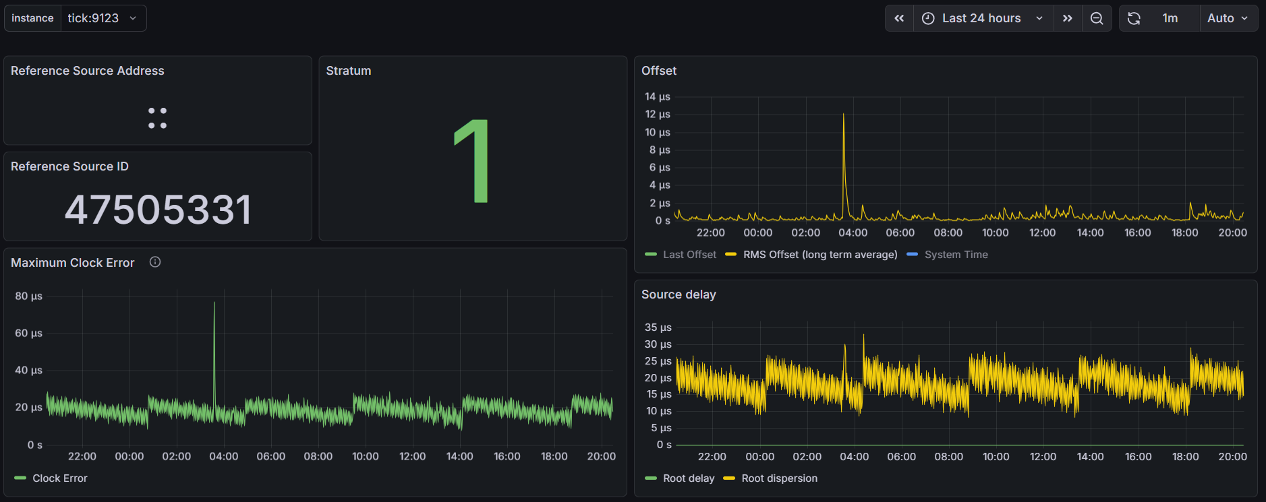
Task: Open the Auto dropdown
Action: [1228, 18]
